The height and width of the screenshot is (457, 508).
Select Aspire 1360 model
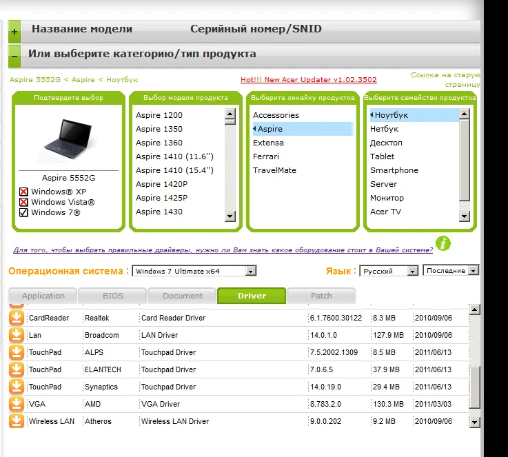(x=159, y=143)
